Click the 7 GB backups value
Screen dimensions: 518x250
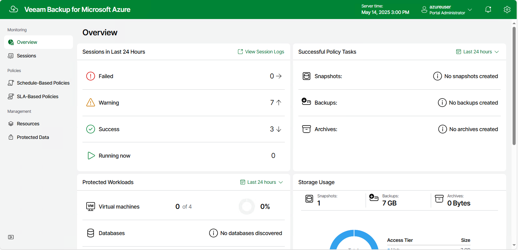pyautogui.click(x=389, y=203)
